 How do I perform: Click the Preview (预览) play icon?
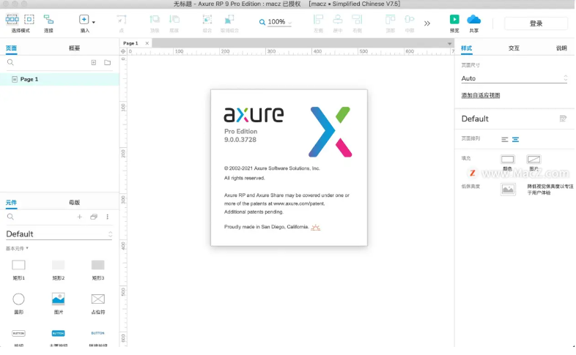(x=454, y=20)
